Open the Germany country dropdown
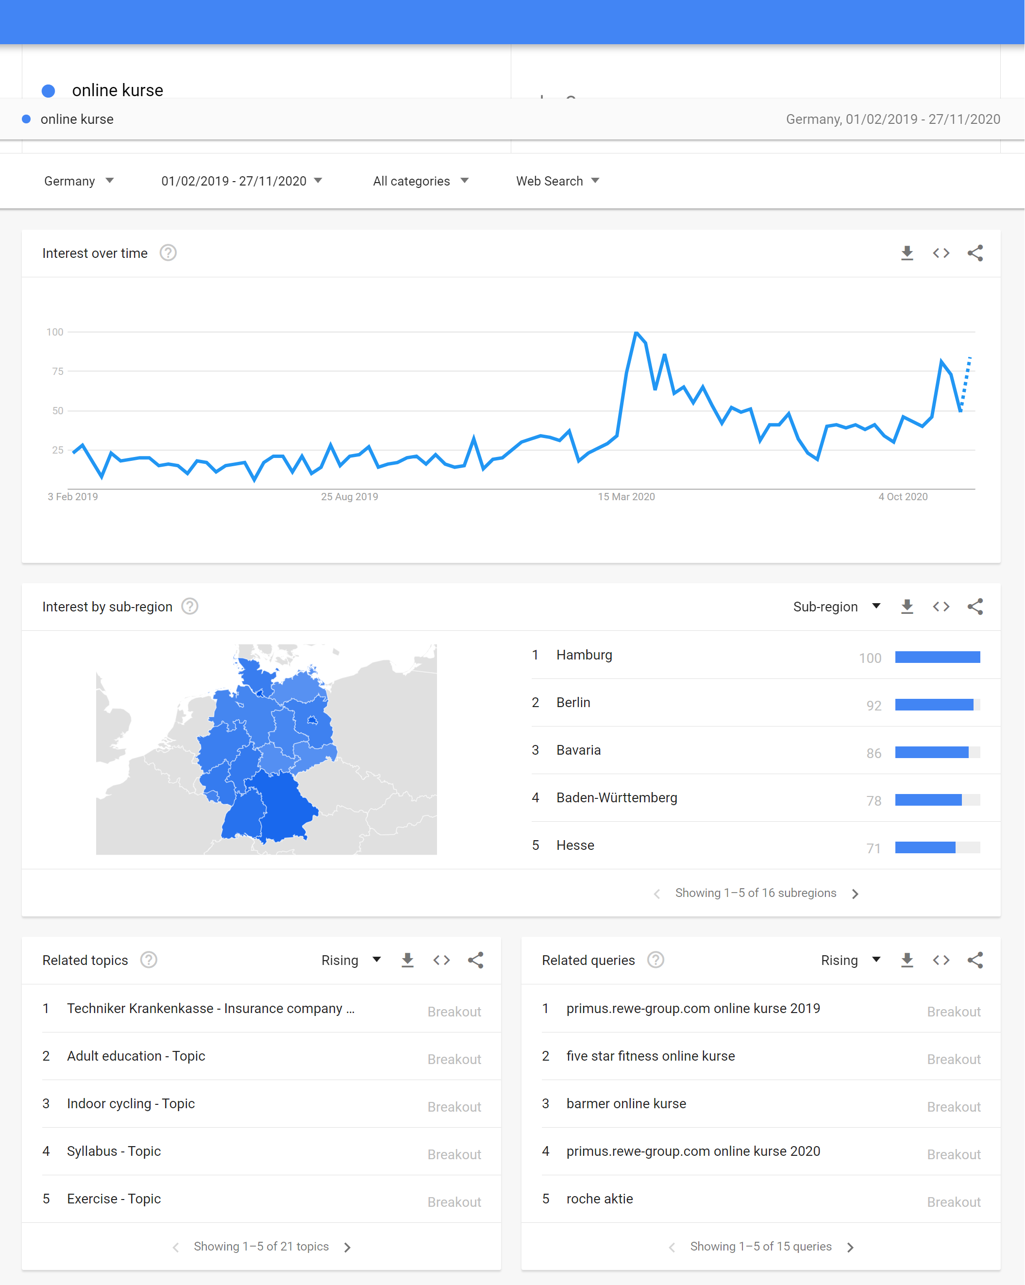This screenshot has height=1285, width=1025. (x=79, y=181)
